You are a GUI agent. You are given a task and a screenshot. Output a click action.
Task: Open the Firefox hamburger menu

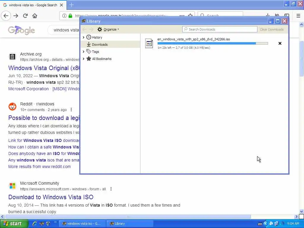(298, 16)
